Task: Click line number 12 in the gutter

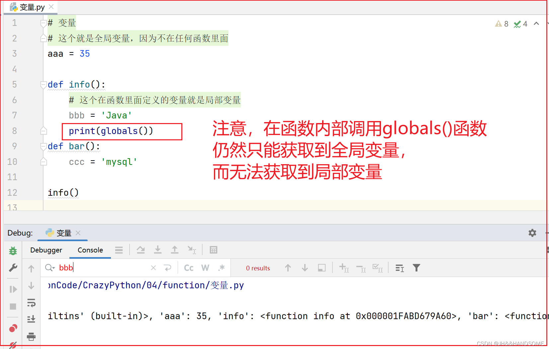Action: (x=12, y=193)
